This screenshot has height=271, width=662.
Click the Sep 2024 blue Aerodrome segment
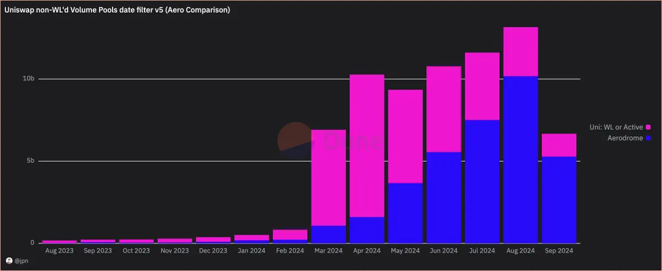coord(559,200)
